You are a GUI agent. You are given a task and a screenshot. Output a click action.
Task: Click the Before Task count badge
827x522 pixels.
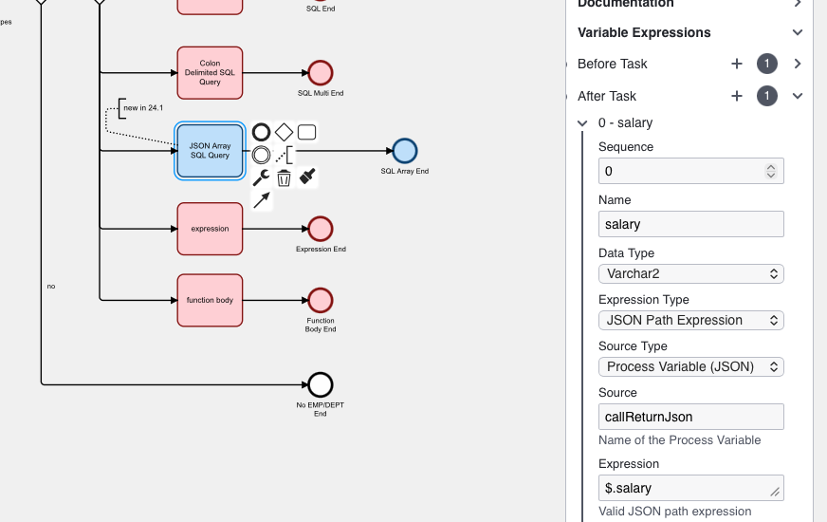(x=767, y=64)
